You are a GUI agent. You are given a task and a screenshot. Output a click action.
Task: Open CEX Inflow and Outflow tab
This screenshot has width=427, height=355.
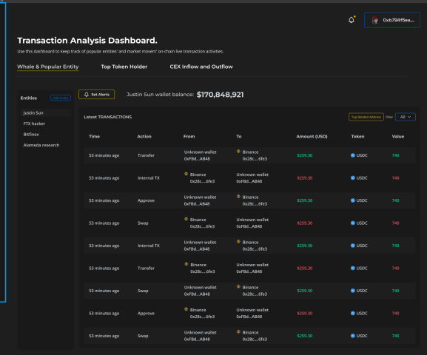click(201, 67)
